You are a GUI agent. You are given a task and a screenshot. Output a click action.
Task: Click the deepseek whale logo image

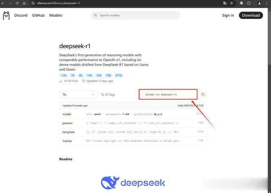point(133,183)
